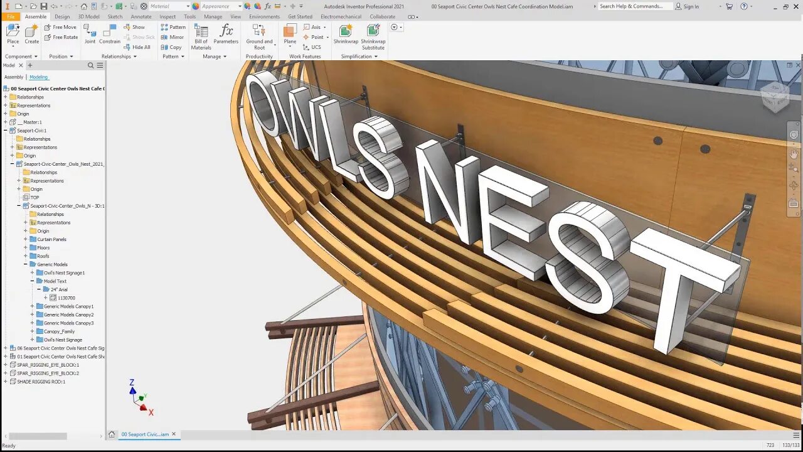803x452 pixels.
Task: Open the shopping cart icon
Action: pyautogui.click(x=729, y=6)
